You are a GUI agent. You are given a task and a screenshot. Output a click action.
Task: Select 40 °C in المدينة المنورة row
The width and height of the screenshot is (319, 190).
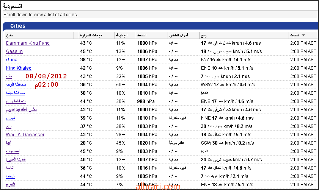[86, 160]
